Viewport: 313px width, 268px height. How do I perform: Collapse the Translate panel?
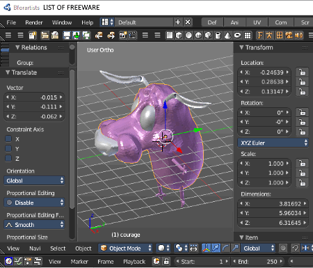[x=8, y=72]
